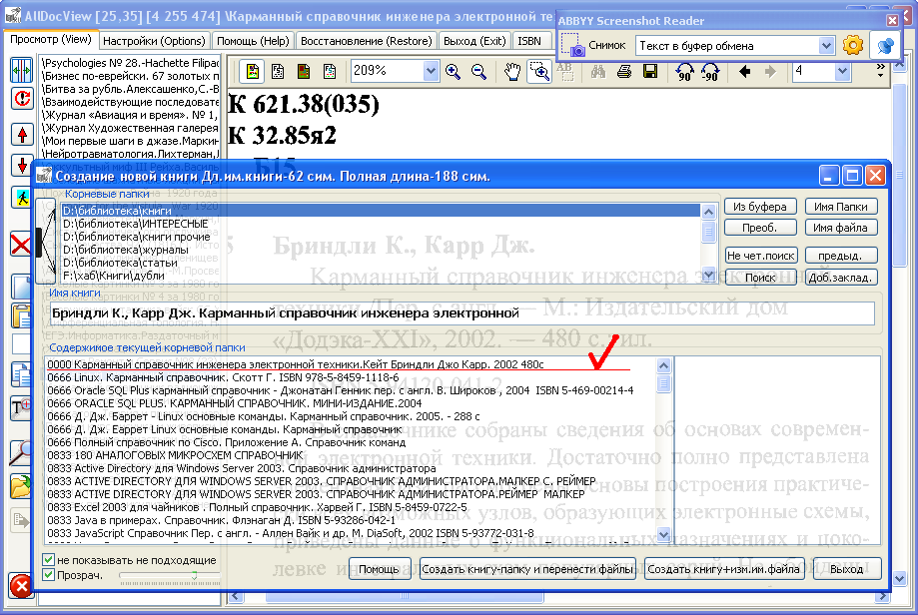Open the Настройки (Options) tab

154,41
